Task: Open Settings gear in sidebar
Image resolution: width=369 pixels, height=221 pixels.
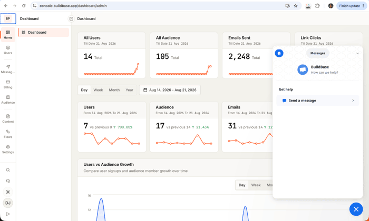Action: pos(8,149)
